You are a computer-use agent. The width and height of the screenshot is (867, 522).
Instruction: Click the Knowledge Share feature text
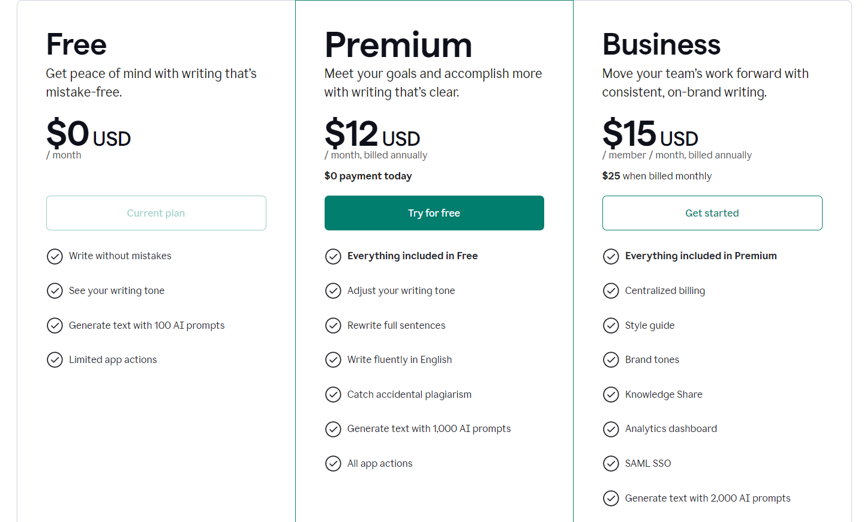click(664, 394)
